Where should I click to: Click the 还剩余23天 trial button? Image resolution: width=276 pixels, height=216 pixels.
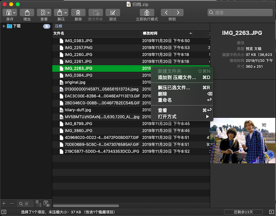[x=243, y=212]
